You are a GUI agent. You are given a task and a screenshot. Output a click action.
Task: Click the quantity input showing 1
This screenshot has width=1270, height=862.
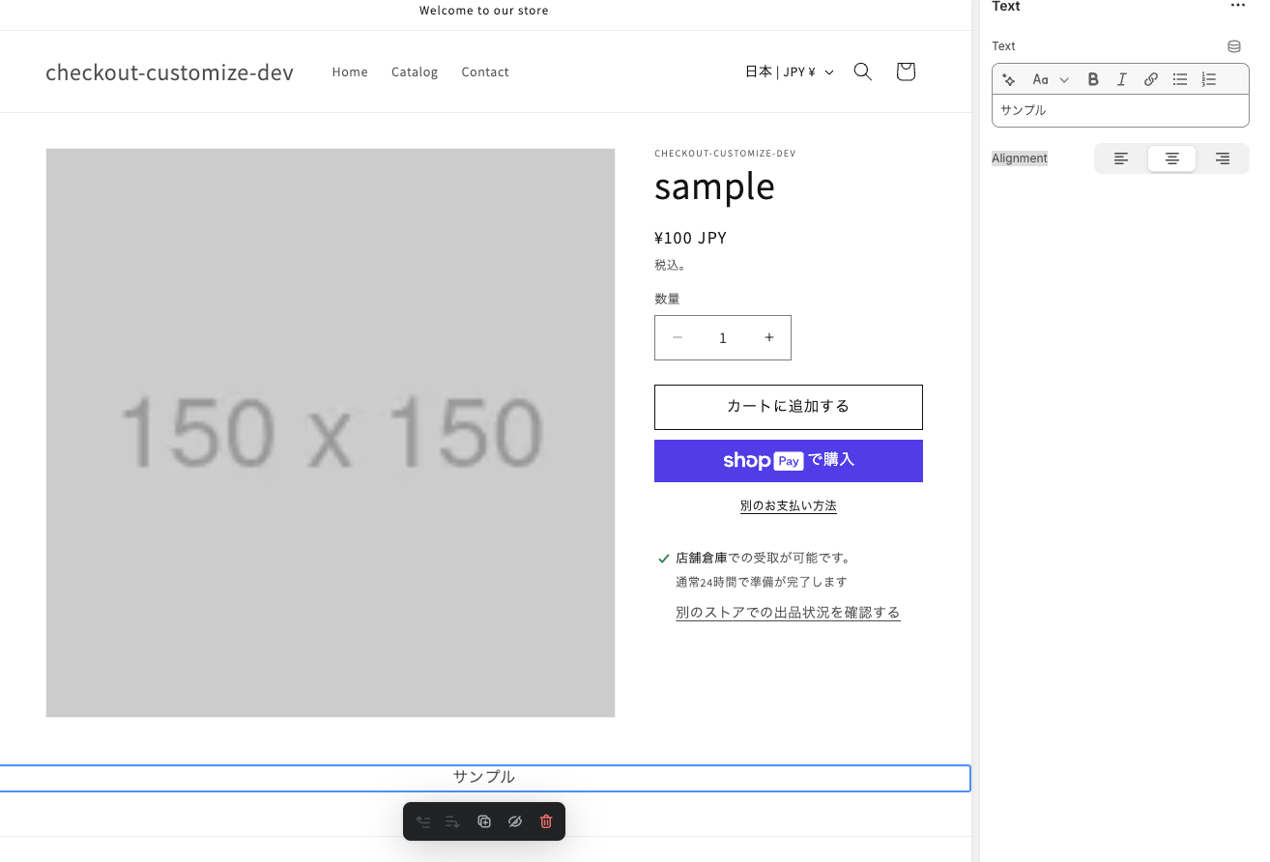click(722, 338)
